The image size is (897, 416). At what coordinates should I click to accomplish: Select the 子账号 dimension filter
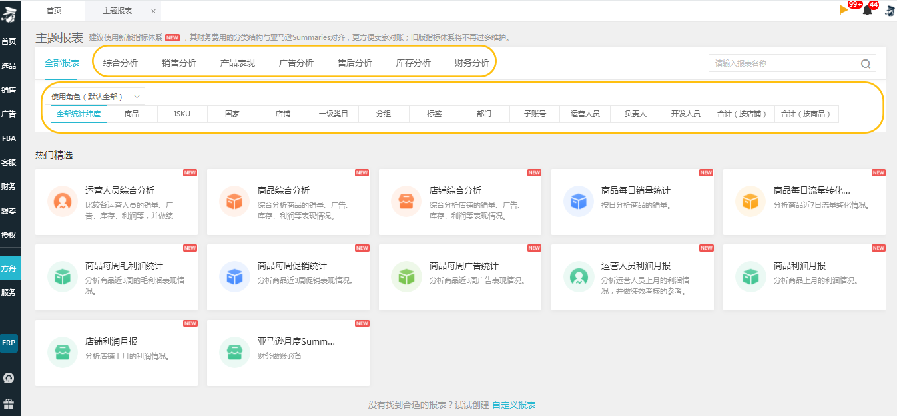535,114
